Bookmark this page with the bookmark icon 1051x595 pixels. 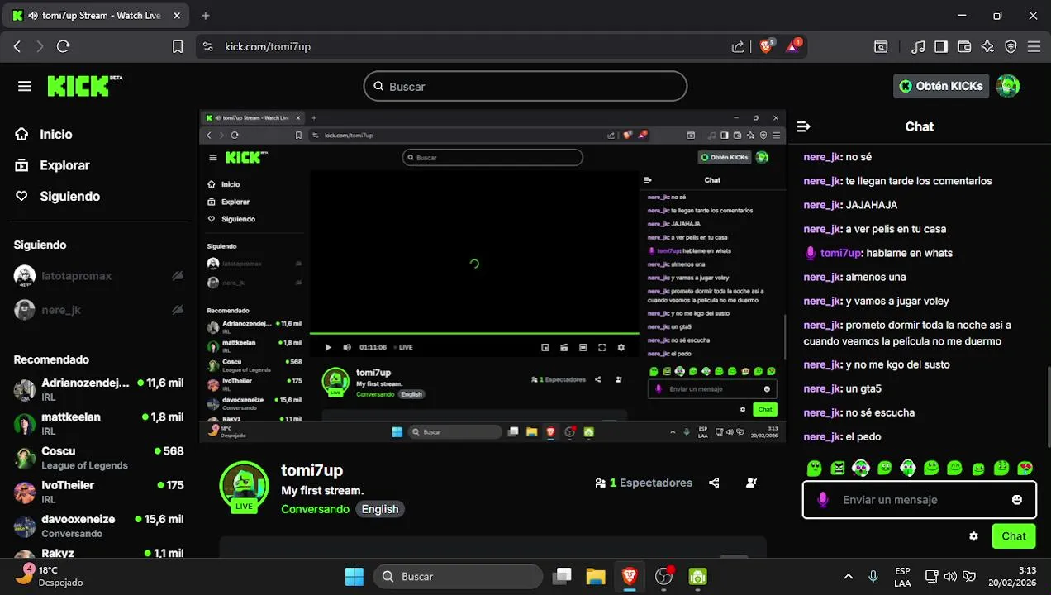(x=178, y=47)
